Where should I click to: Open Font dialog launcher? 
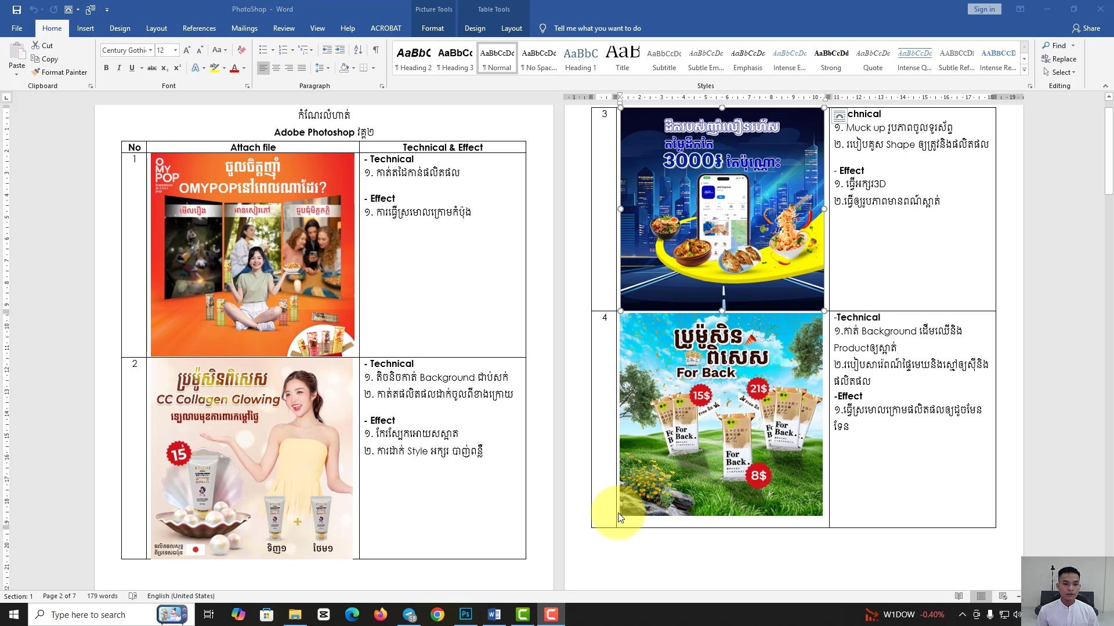tap(247, 86)
